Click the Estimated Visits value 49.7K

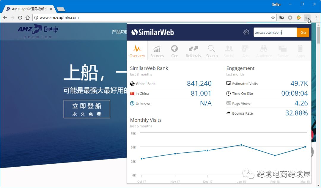tap(299, 83)
